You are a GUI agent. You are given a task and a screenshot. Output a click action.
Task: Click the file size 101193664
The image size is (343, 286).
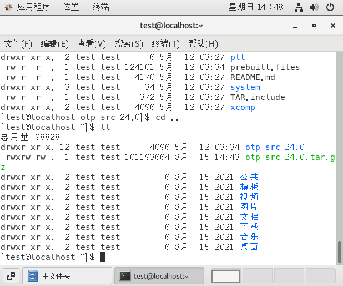pyautogui.click(x=147, y=157)
